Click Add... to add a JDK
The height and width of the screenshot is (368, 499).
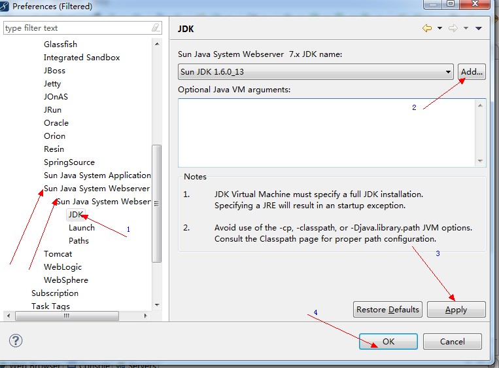coord(472,72)
